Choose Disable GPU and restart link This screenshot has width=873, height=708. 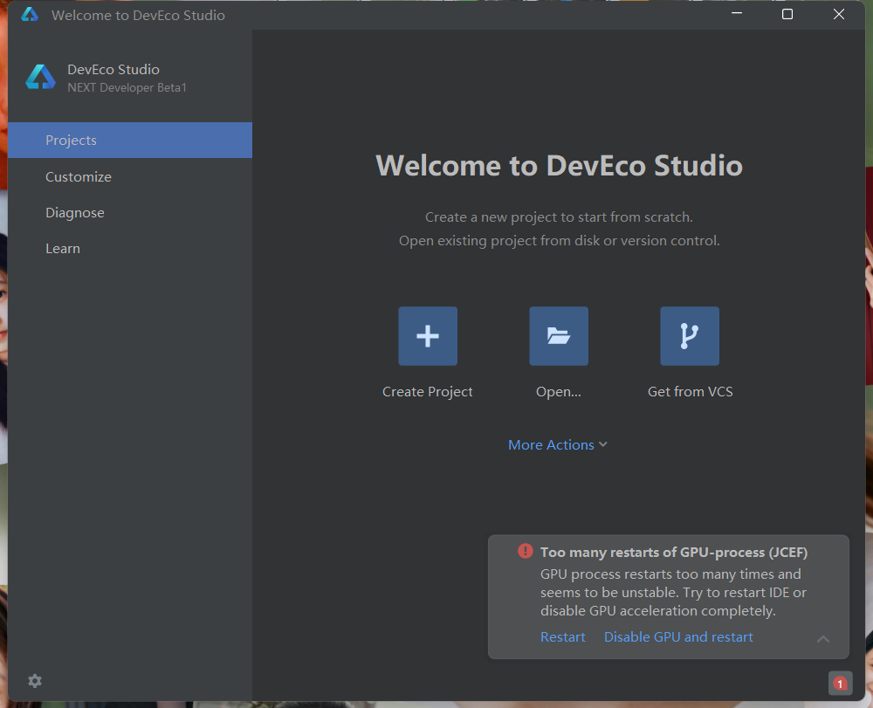678,636
